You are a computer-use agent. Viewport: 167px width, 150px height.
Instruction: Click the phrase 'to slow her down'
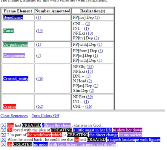128,130
